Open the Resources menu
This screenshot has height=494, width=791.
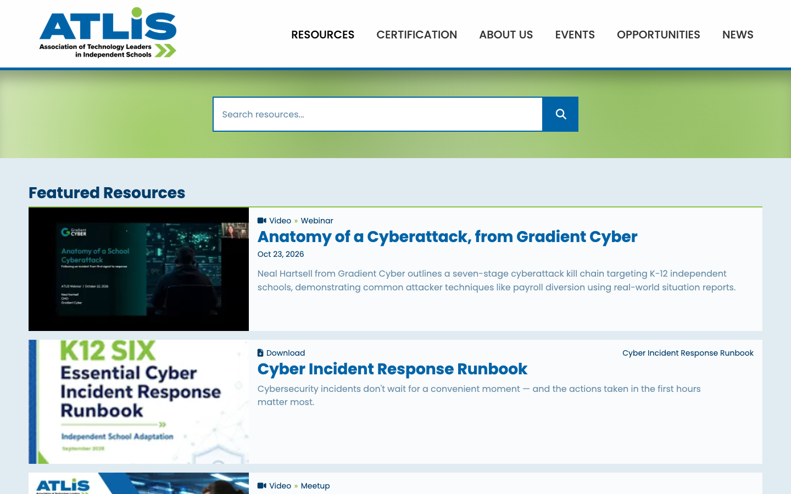(322, 35)
